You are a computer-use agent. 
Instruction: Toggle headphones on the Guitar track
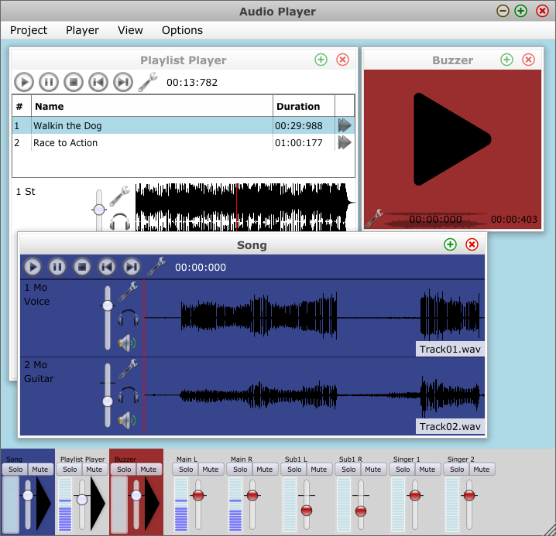pyautogui.click(x=128, y=394)
